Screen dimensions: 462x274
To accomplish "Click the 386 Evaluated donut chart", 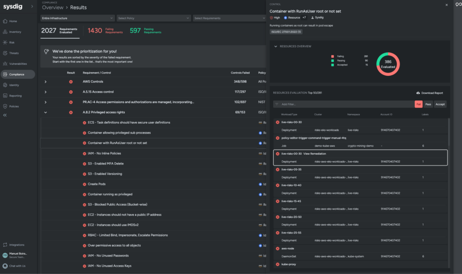I will 388,64.
